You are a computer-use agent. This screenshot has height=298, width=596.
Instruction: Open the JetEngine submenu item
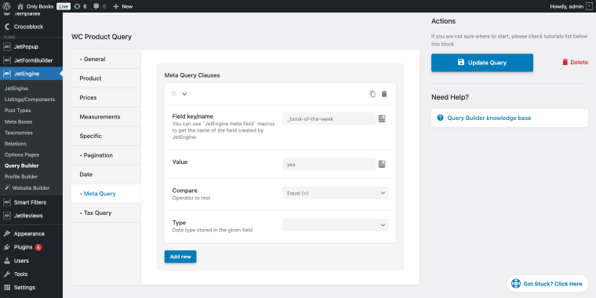pyautogui.click(x=16, y=88)
